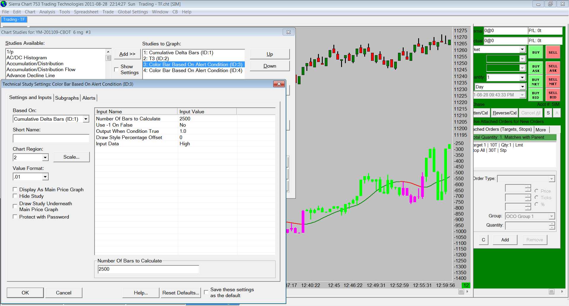Click the Reset Defaults button

click(x=180, y=293)
